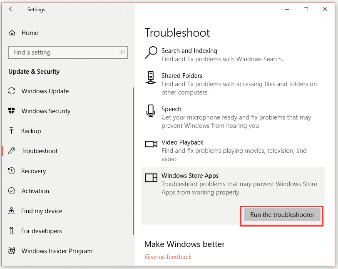Click the Windows Security shield icon
The width and height of the screenshot is (338, 269).
point(12,111)
